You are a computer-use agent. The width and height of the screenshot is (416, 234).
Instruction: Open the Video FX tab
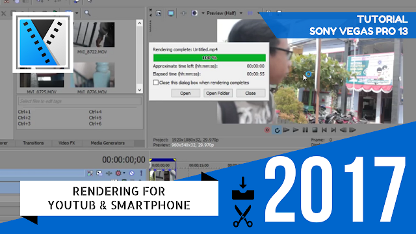(x=66, y=143)
